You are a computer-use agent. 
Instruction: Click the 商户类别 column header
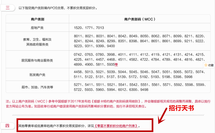(37, 19)
